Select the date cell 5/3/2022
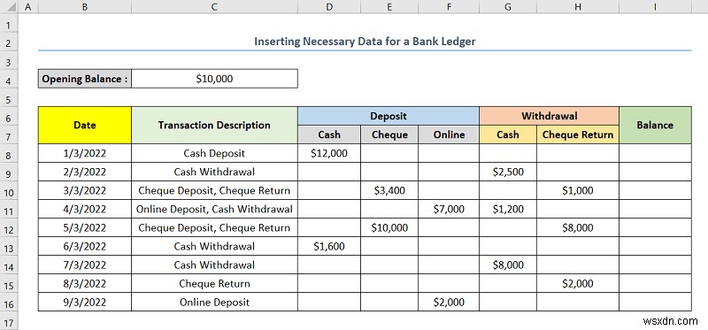Viewport: 708px width, 330px height. [x=85, y=227]
